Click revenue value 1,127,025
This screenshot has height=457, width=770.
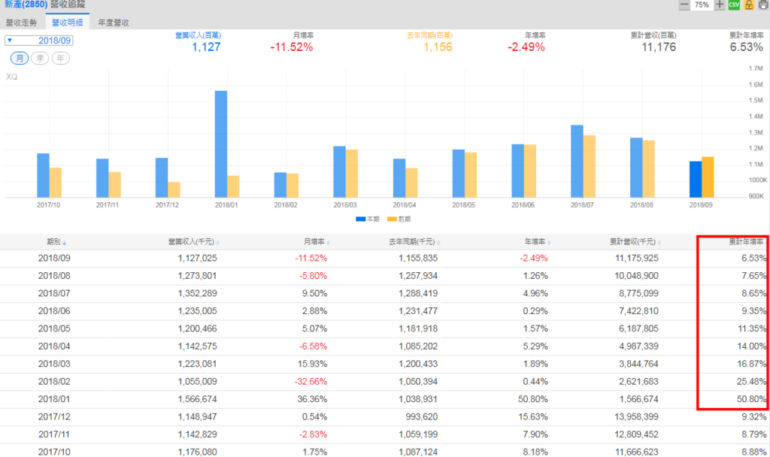(x=198, y=259)
